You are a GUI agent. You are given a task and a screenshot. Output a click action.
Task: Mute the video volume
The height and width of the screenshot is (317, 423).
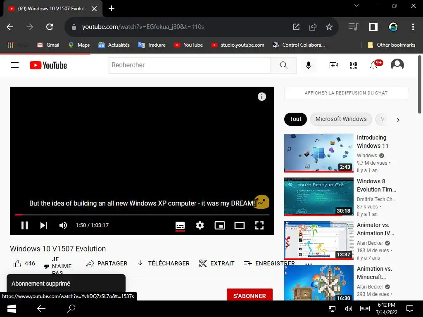click(x=63, y=225)
